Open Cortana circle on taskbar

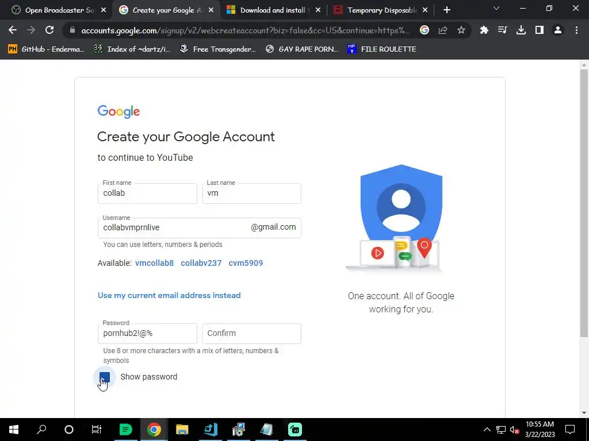[69, 430]
